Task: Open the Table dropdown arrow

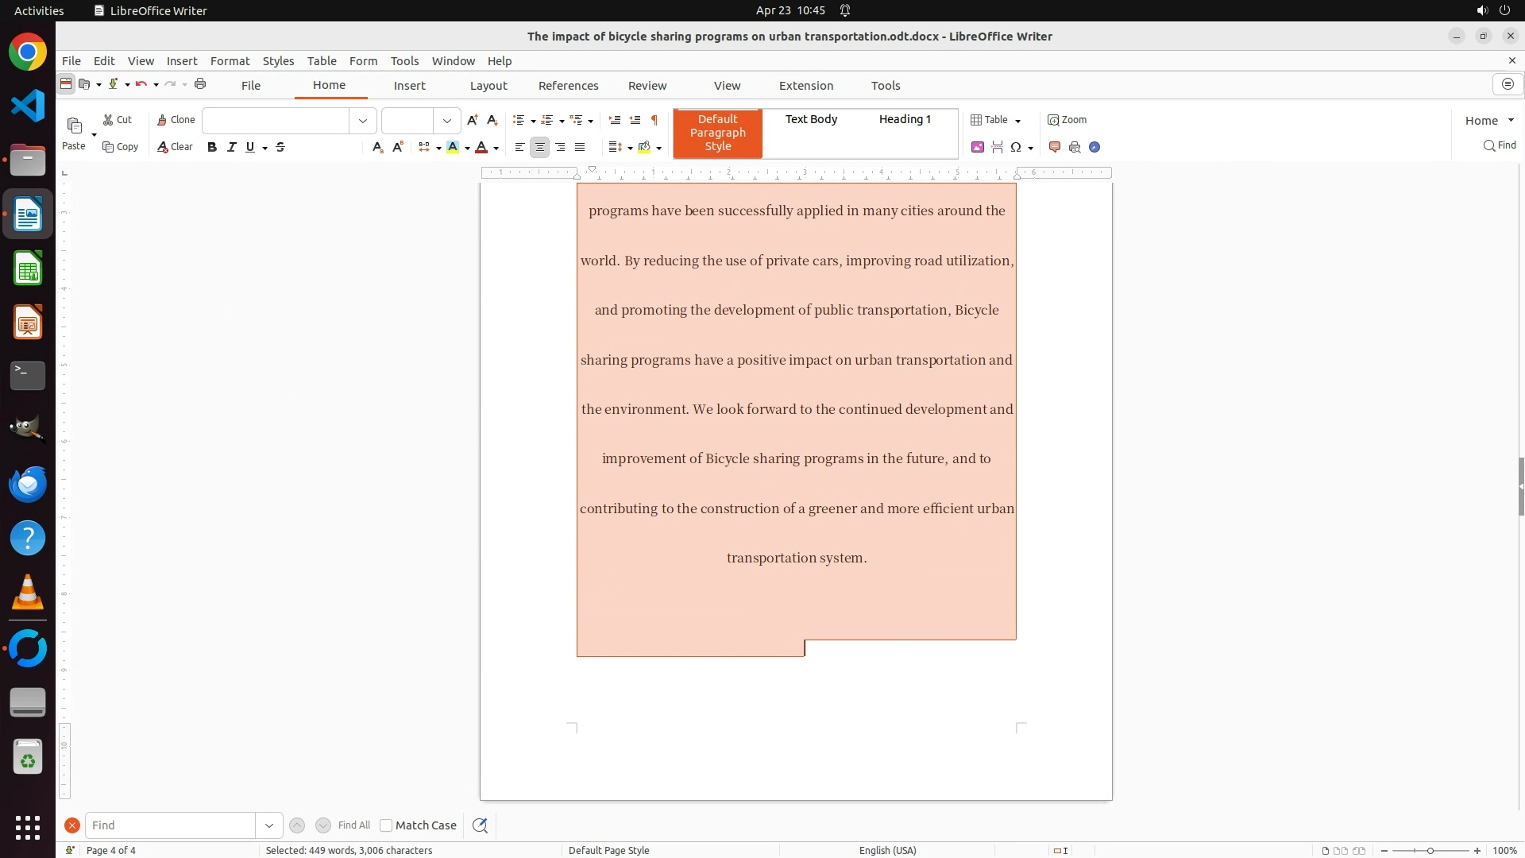Action: (1018, 121)
